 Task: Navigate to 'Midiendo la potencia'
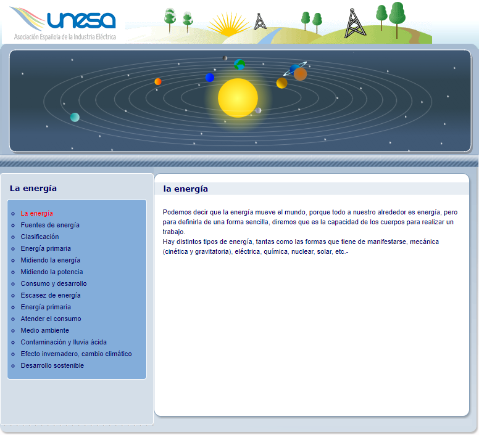pos(51,272)
